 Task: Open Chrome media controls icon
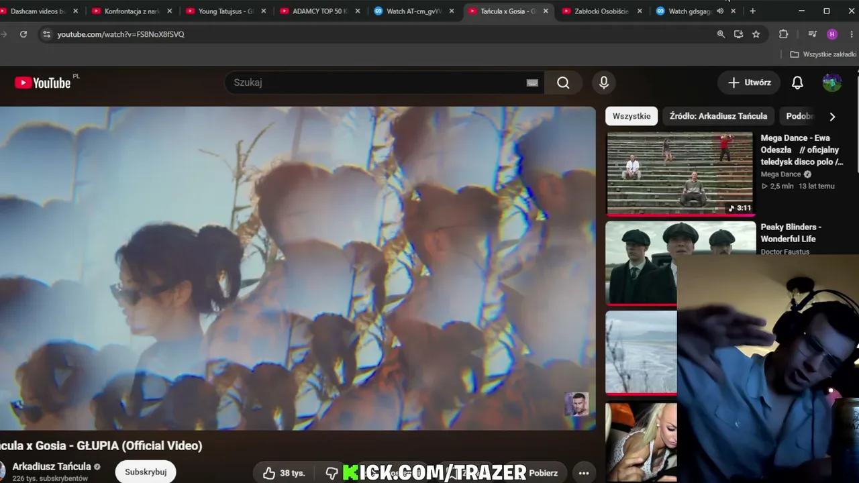click(813, 34)
